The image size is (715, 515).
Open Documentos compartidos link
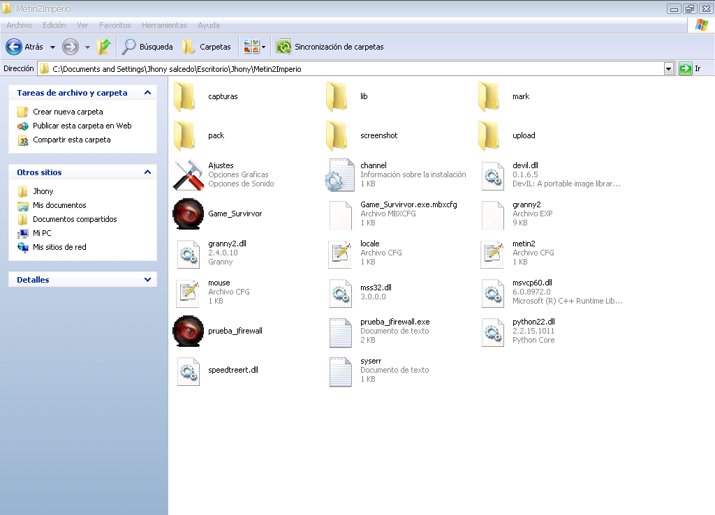75,219
